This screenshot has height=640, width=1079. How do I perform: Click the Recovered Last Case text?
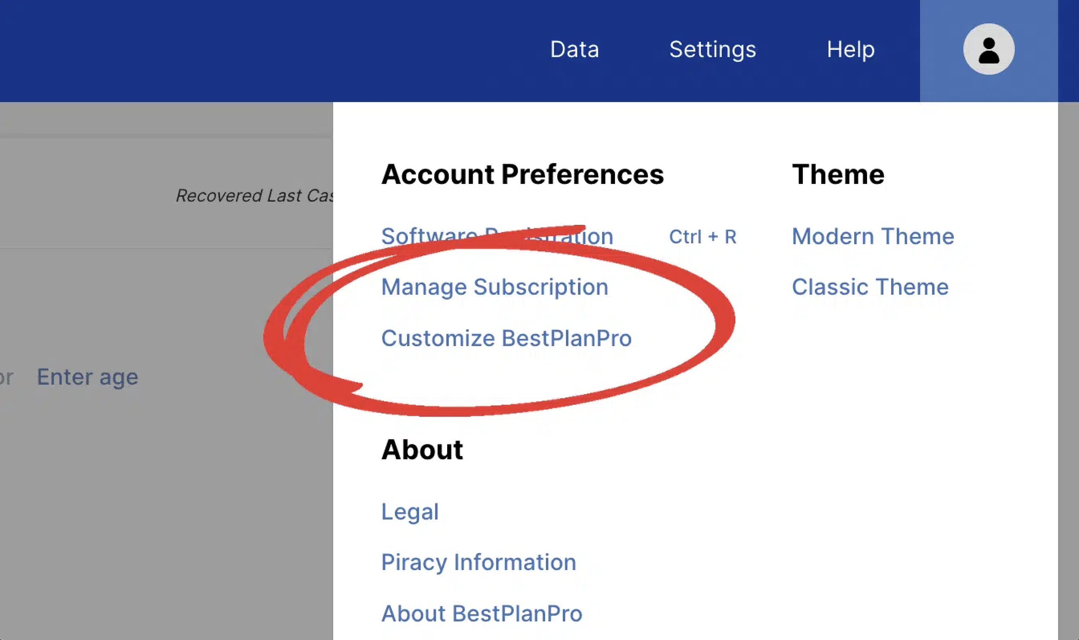(x=255, y=195)
